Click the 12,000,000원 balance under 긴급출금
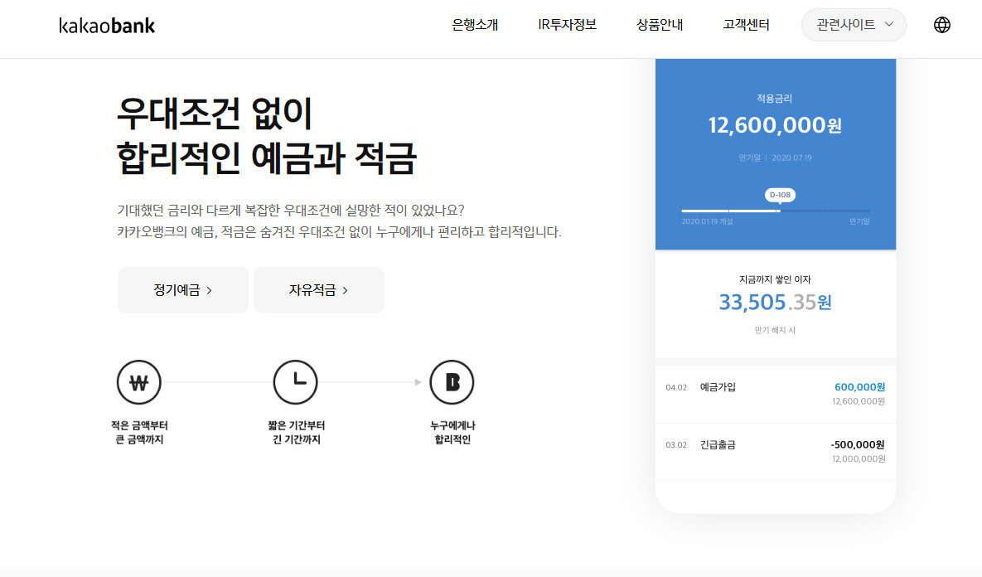982x577 pixels. pyautogui.click(x=859, y=459)
